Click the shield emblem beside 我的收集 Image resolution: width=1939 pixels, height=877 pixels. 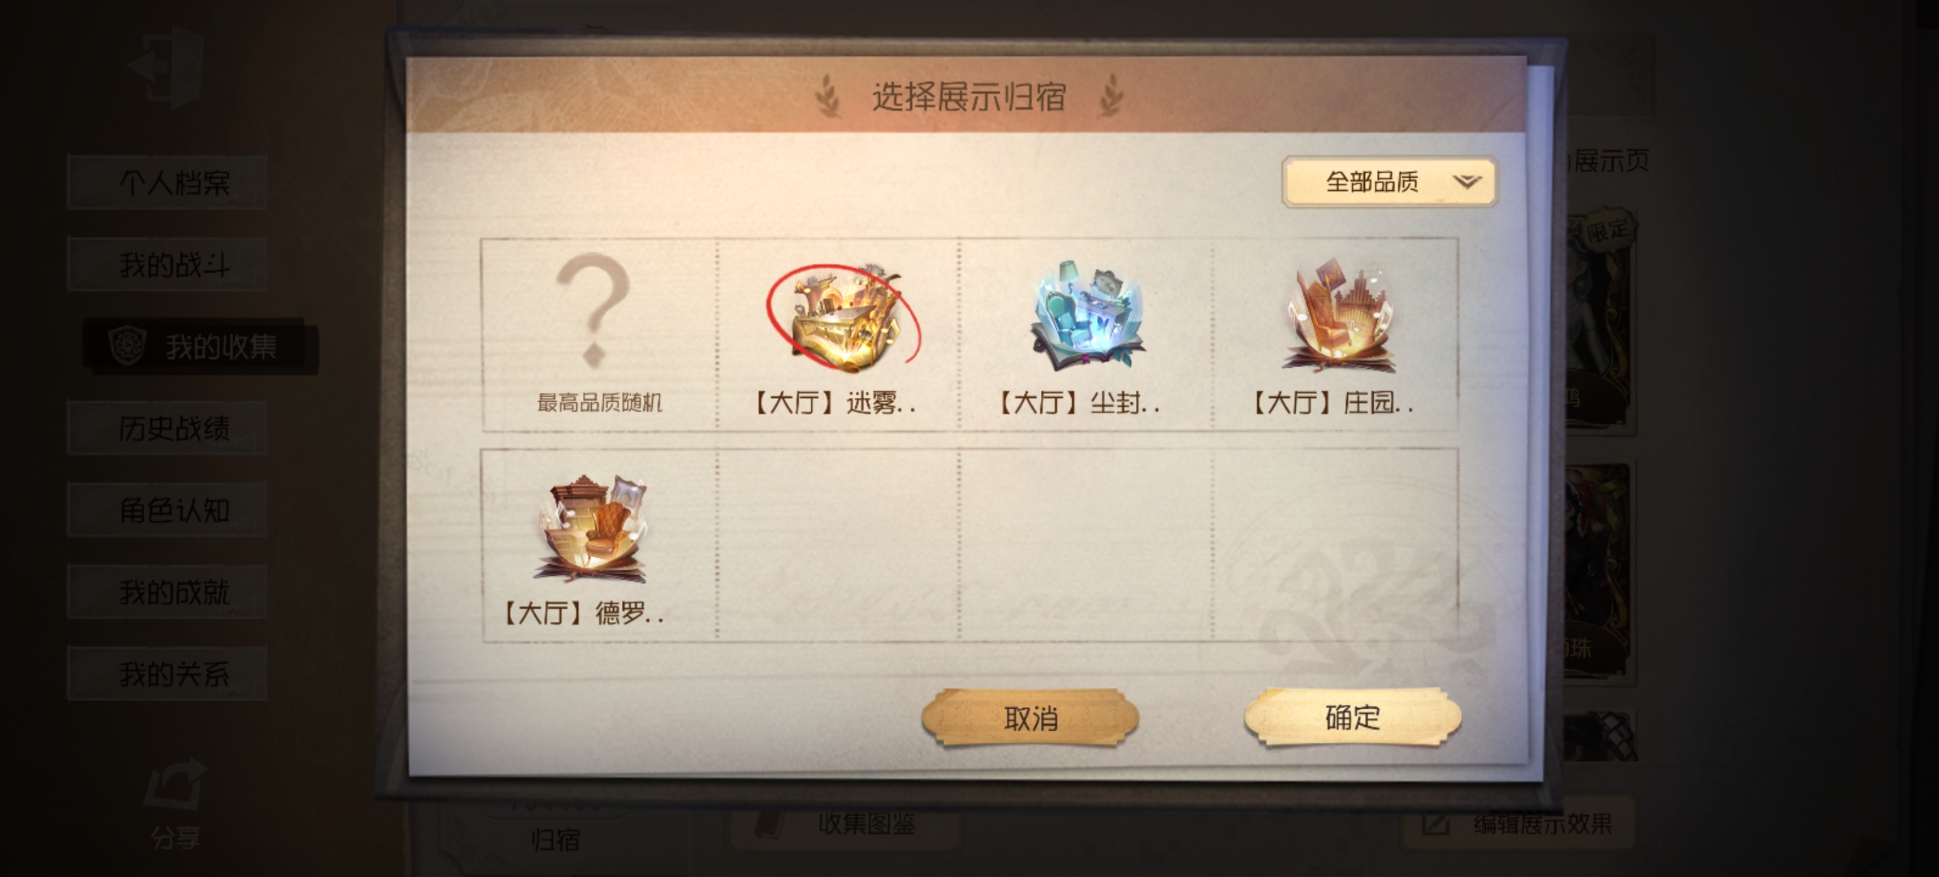tap(127, 347)
